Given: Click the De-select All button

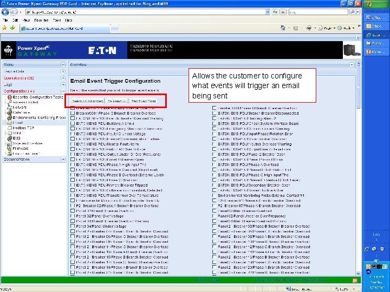Looking at the screenshot, I should click(117, 101).
